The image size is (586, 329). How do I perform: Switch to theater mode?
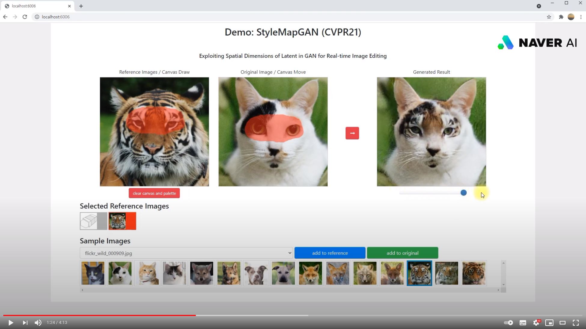(x=562, y=323)
